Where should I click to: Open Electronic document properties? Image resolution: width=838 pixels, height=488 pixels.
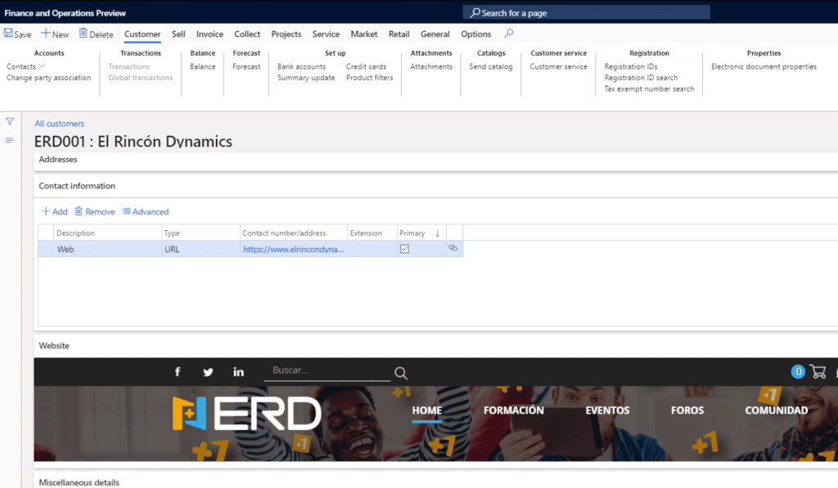point(764,66)
